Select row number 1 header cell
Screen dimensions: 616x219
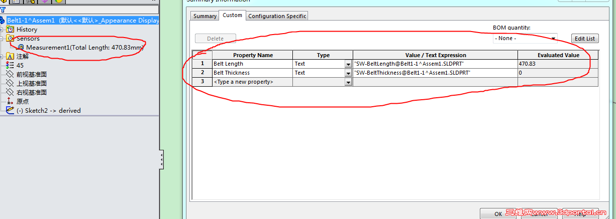(202, 64)
